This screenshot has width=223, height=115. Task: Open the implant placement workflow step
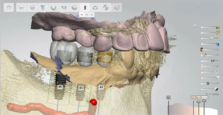point(85,7)
